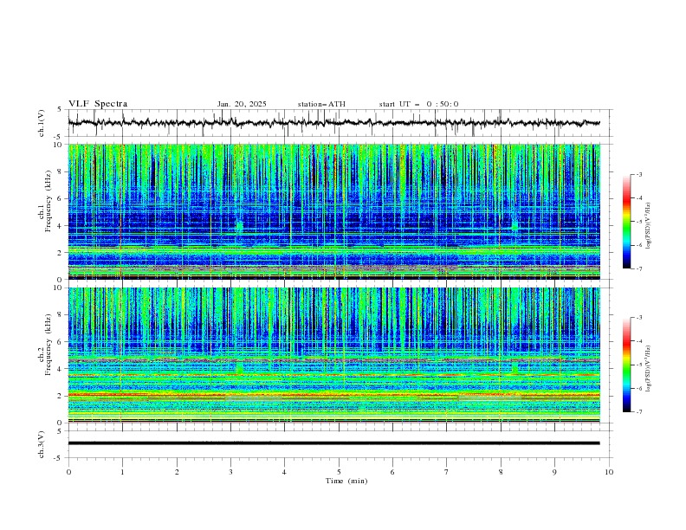Click the "4" tick on the time axis
Screen dimensions: 686x530
tap(284, 472)
